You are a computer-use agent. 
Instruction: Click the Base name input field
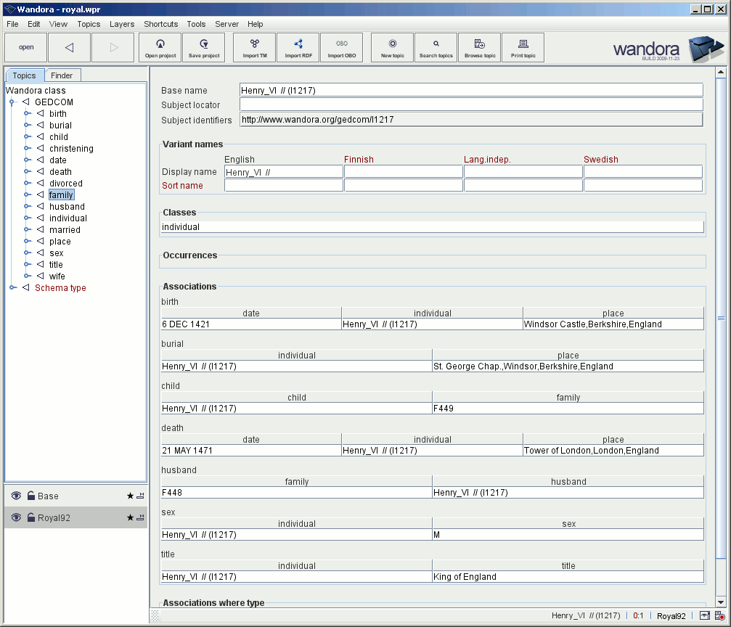point(471,91)
